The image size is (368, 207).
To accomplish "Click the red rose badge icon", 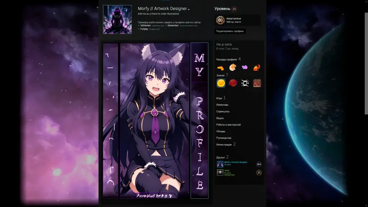I will pyautogui.click(x=233, y=83).
